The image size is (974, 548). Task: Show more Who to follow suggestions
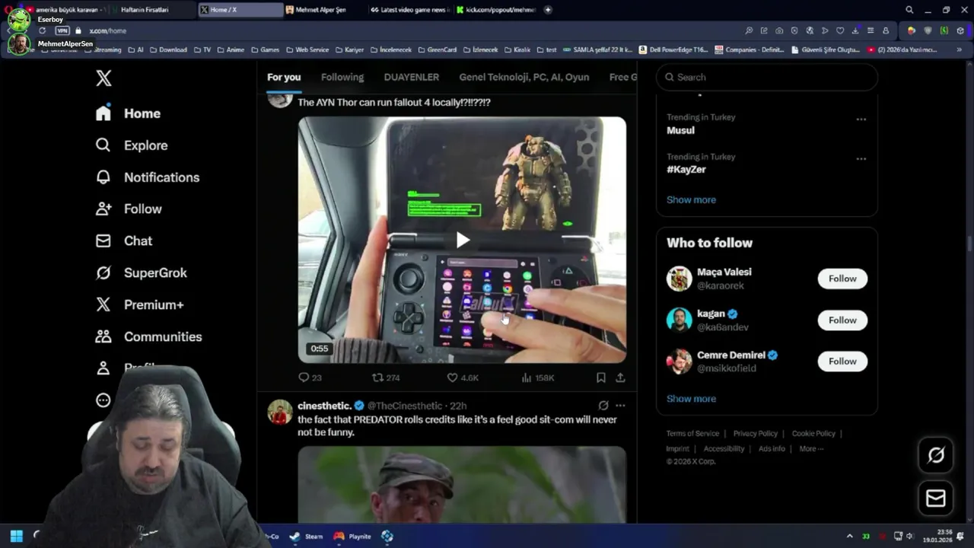(x=691, y=399)
